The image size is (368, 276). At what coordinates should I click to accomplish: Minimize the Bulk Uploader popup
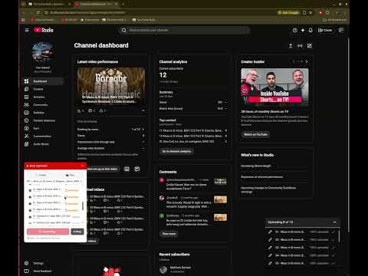point(82,166)
